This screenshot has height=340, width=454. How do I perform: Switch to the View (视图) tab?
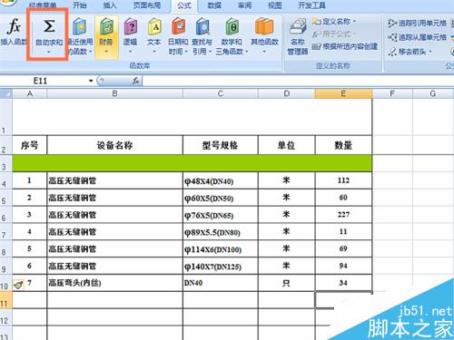pyautogui.click(x=275, y=5)
